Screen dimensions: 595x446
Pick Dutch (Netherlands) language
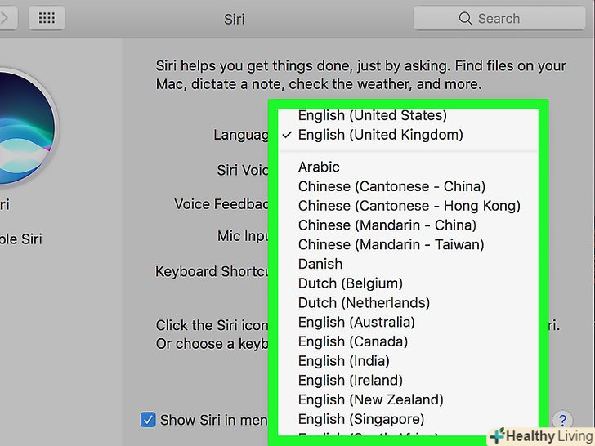pos(408,302)
